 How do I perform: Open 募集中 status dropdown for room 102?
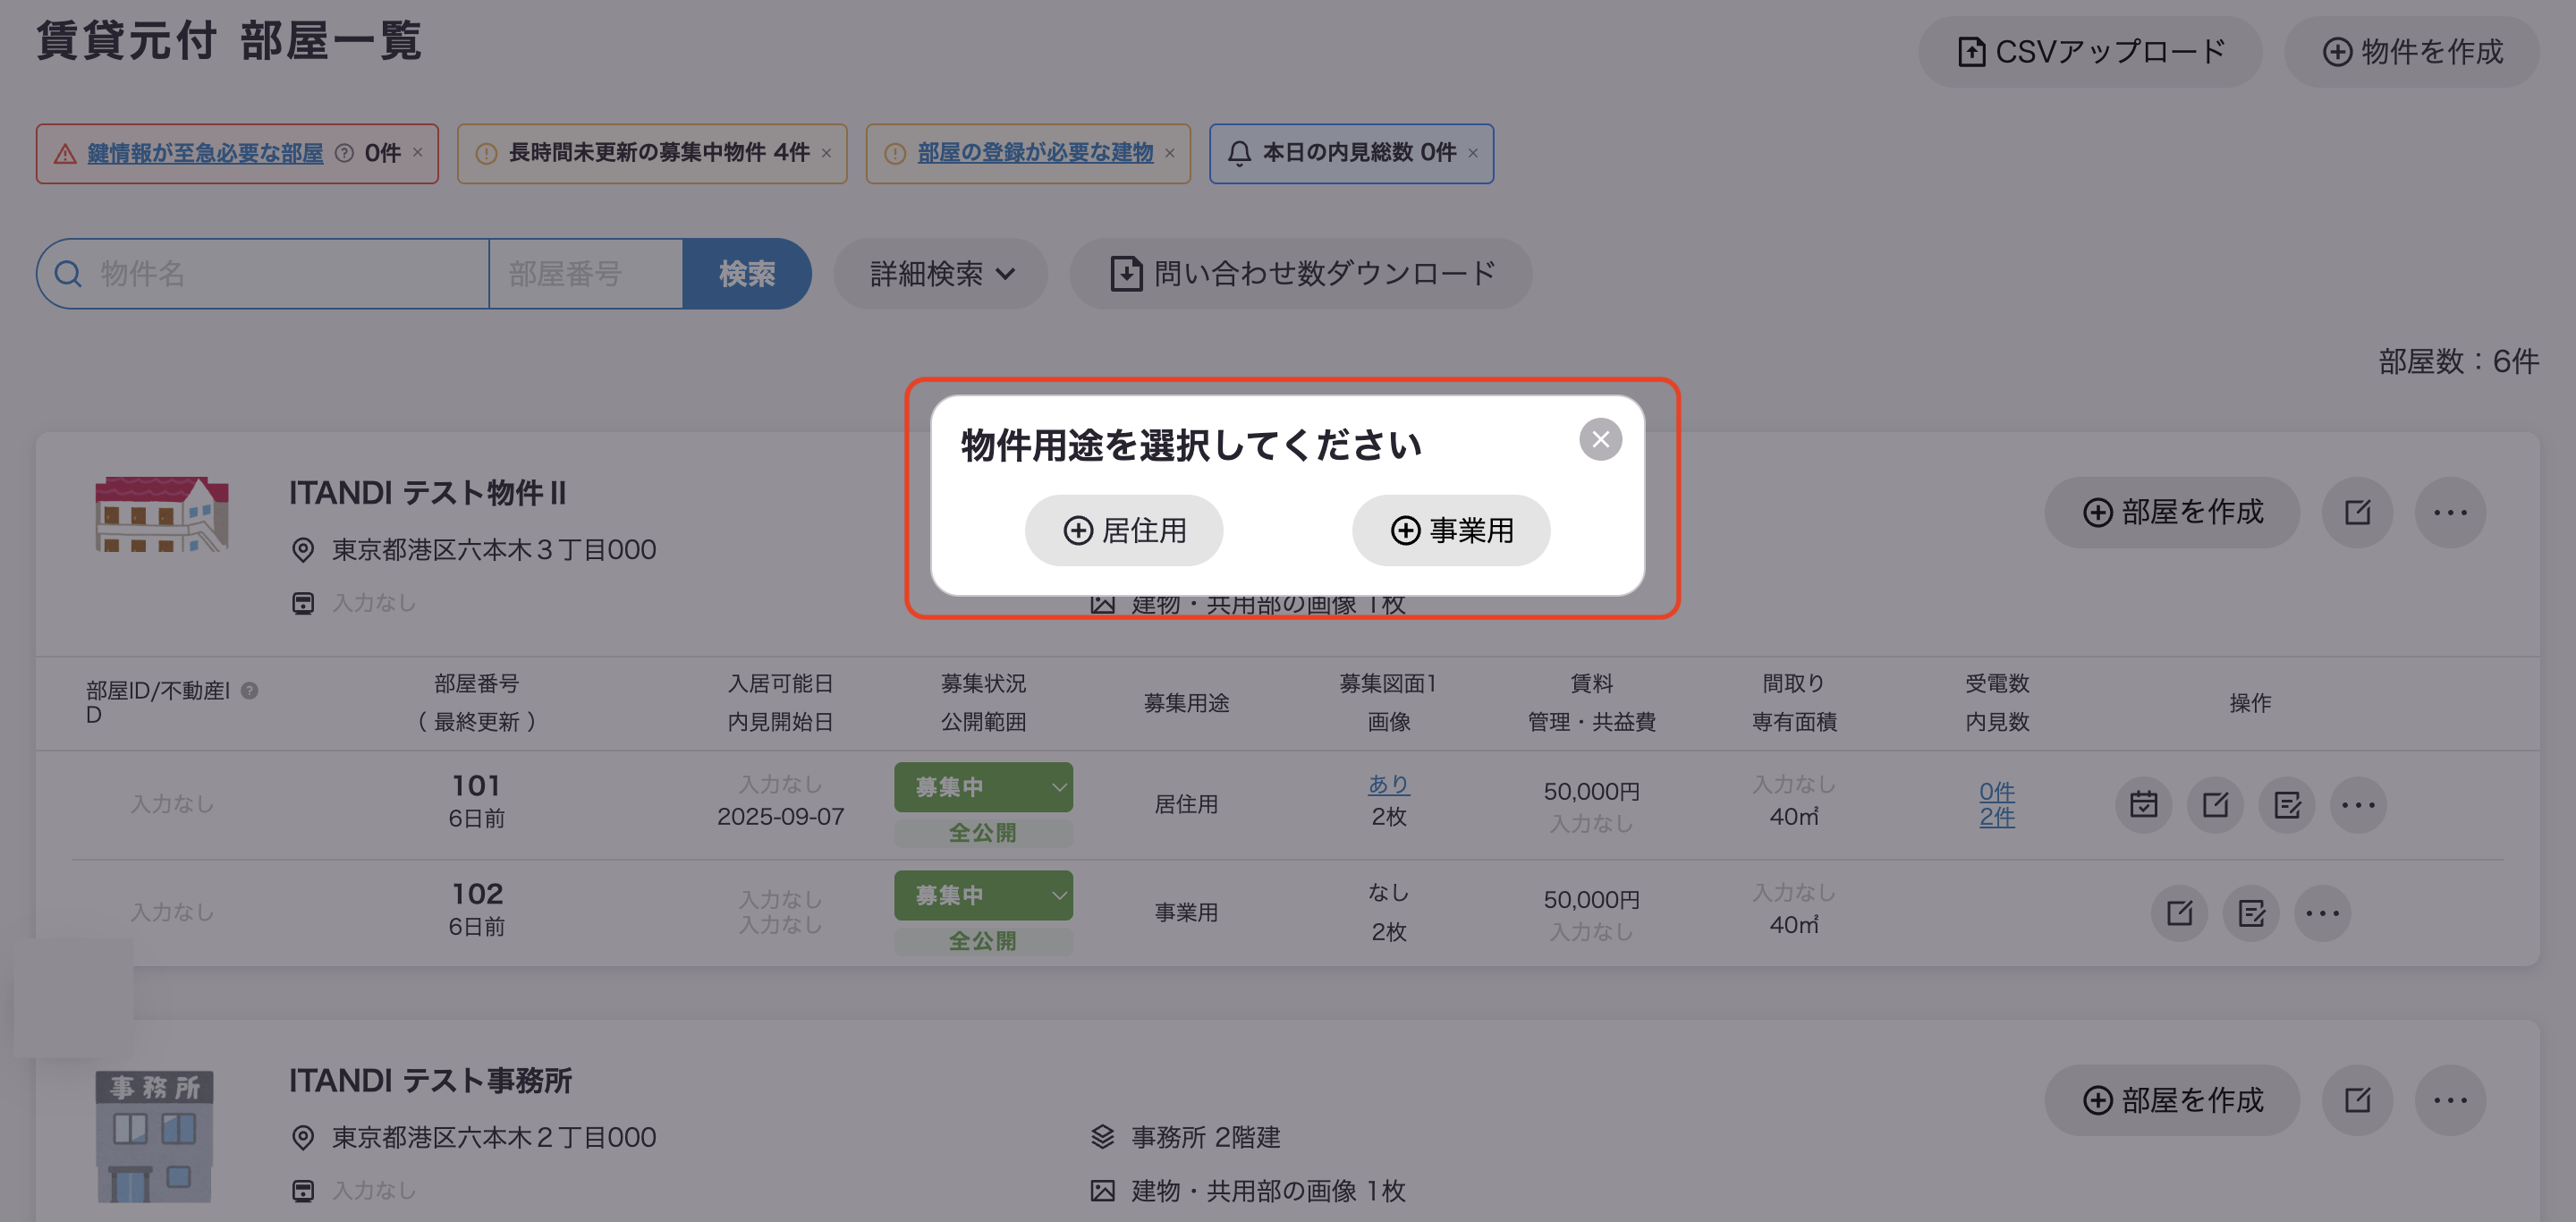tap(983, 895)
